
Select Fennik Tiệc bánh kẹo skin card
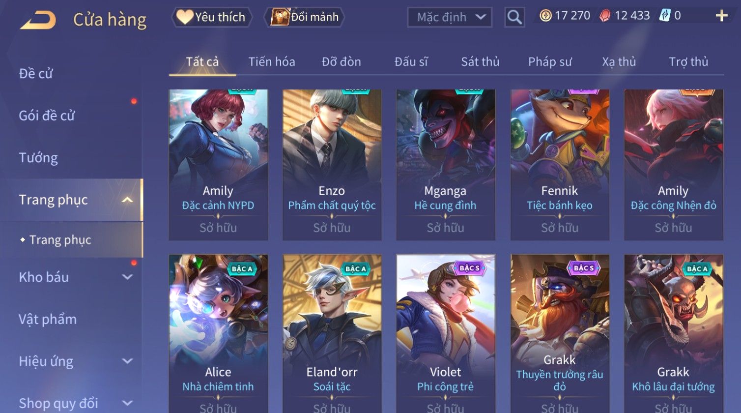[560, 165]
